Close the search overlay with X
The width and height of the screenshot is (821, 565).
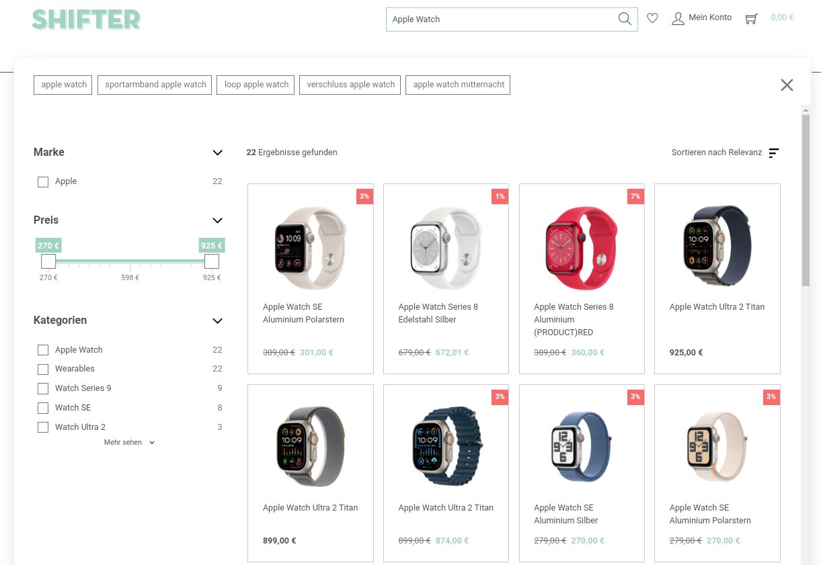(787, 85)
